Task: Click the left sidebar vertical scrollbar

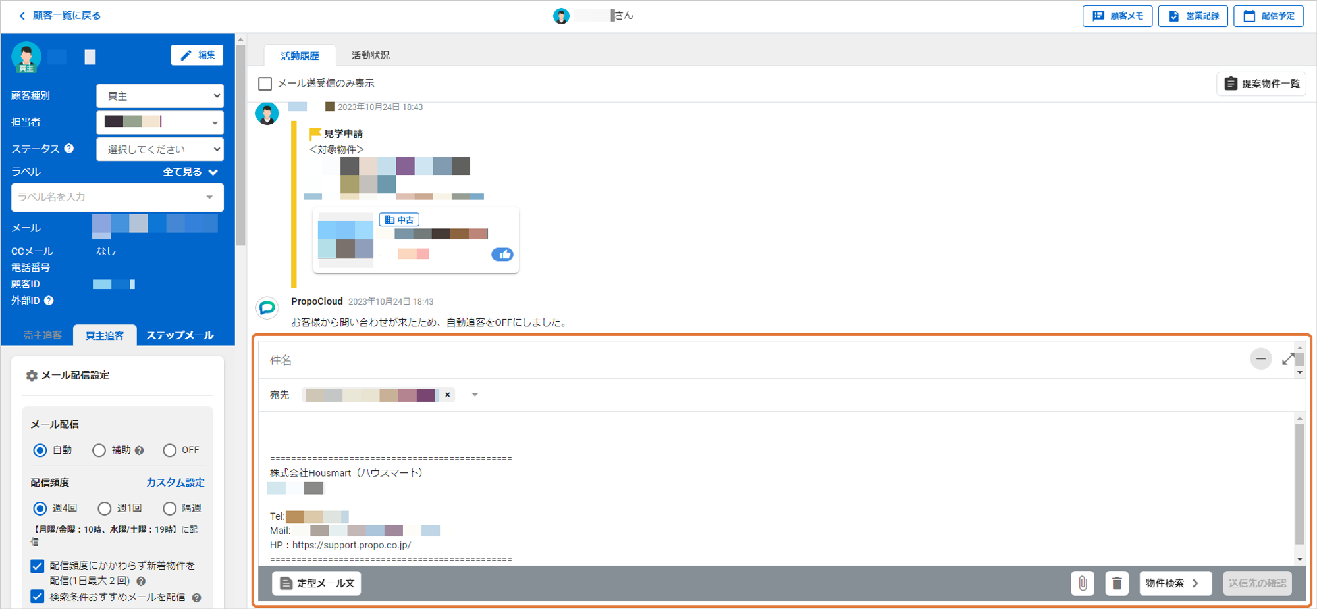Action: (x=240, y=145)
